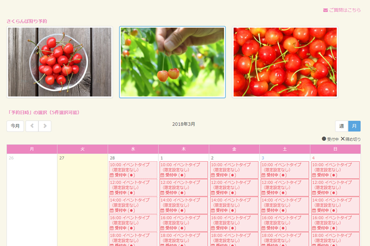Screen dimensions: 370x246
Task: Go to previous month with left chevron
Action: click(32, 126)
